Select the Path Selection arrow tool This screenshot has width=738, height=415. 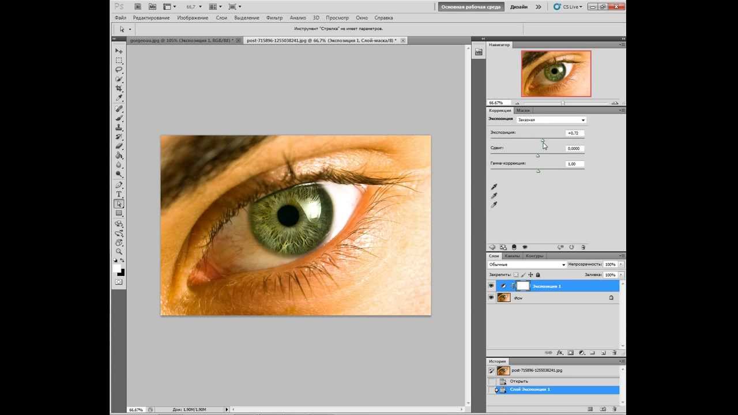(x=119, y=203)
